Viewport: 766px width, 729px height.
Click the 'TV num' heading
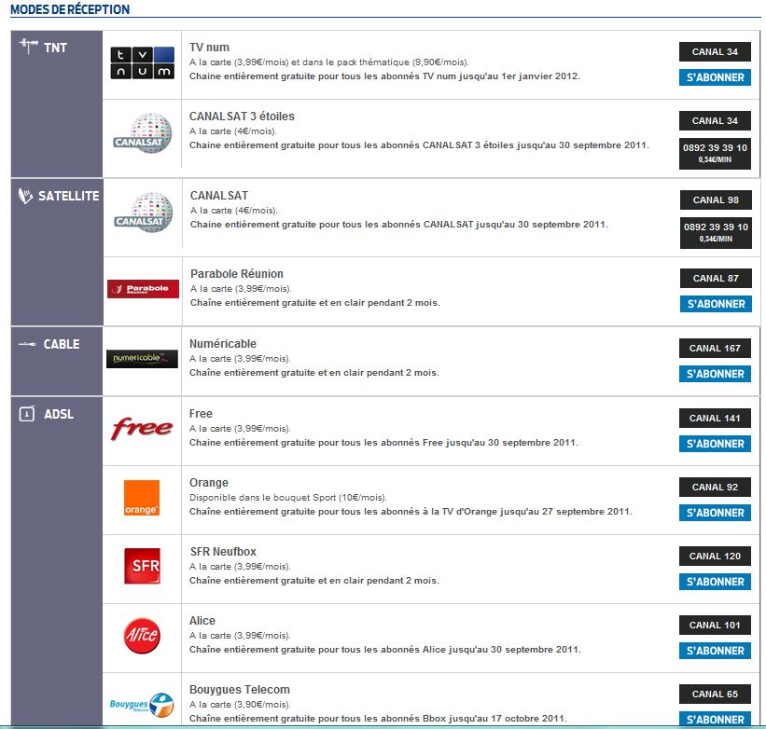coord(209,48)
